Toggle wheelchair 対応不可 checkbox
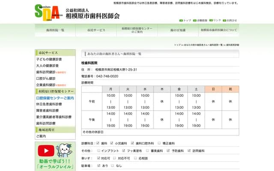The height and width of the screenshot is (171, 274). tap(114, 158)
